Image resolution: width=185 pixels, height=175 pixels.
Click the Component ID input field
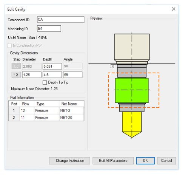tap(61, 20)
